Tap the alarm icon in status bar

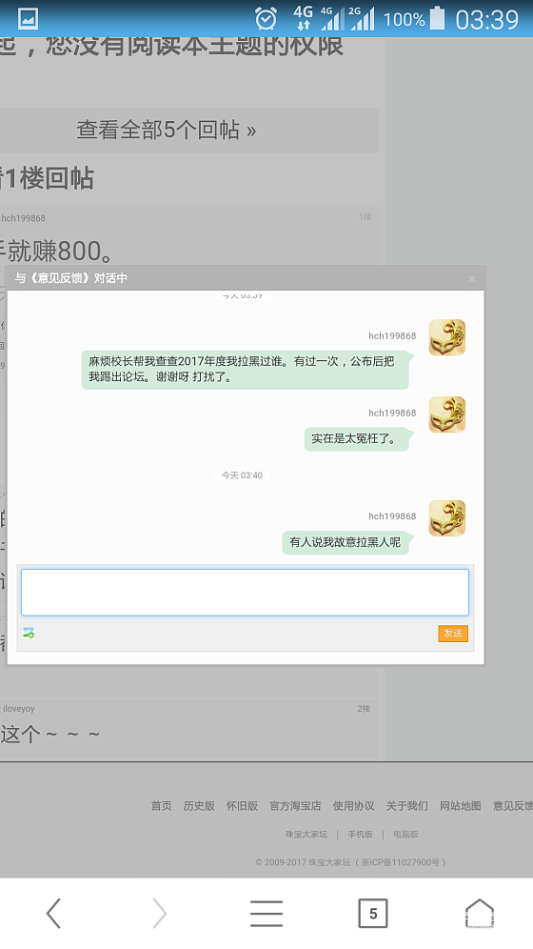coord(266,19)
